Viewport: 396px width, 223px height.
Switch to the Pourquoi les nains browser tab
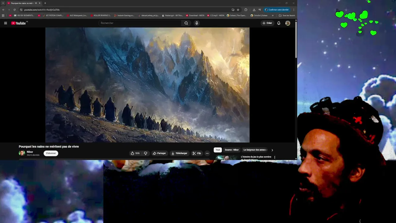[x=22, y=3]
